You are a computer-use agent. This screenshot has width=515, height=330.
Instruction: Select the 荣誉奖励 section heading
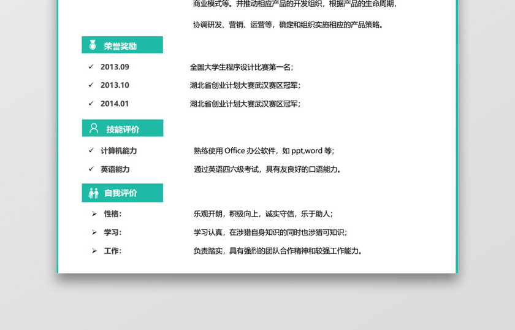pyautogui.click(x=122, y=45)
